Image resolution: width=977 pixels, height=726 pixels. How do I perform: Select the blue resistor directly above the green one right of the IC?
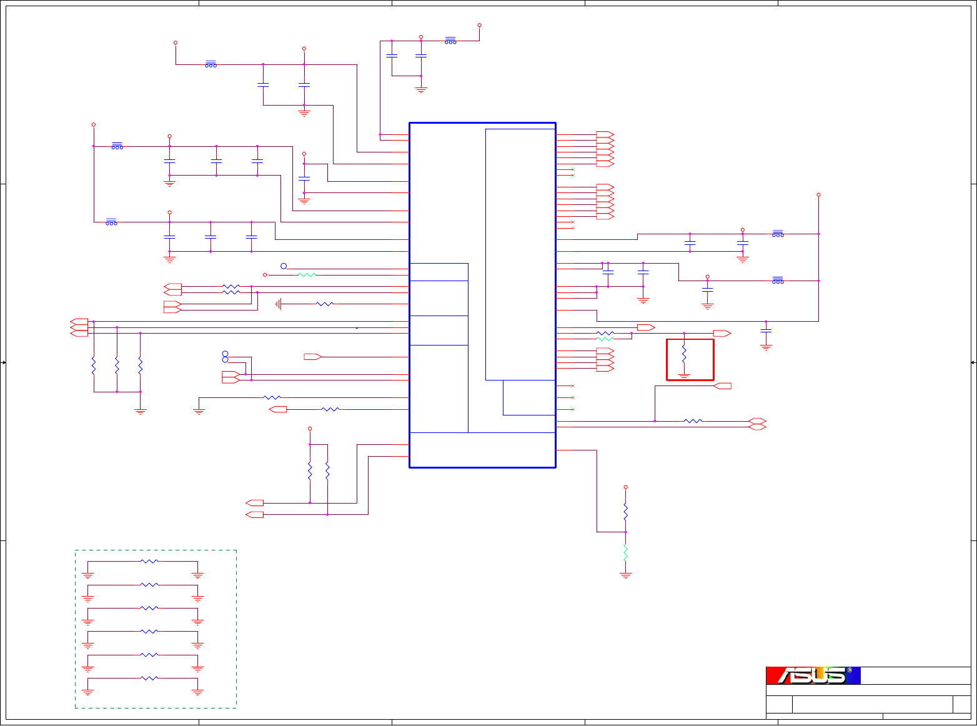(605, 333)
